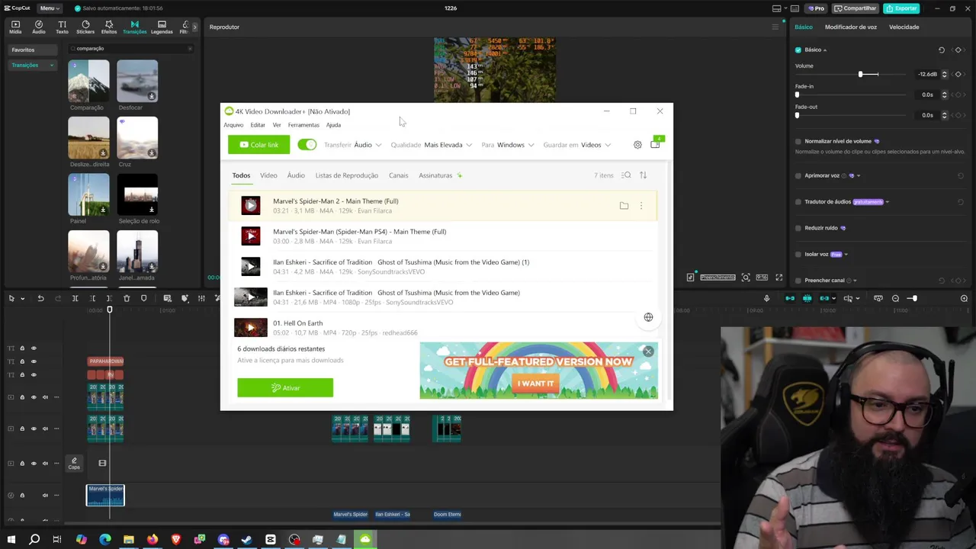Open Firefox from the taskbar
This screenshot has width=976, height=549.
coord(152,540)
